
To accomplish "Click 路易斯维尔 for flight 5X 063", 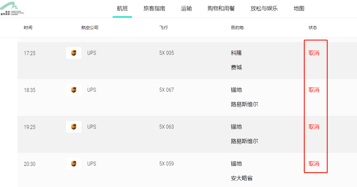I will (x=245, y=141).
